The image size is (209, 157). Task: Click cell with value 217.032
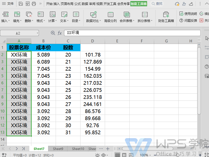(93, 83)
